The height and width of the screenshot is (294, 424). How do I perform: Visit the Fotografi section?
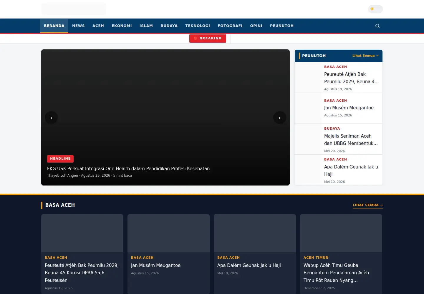point(230,26)
